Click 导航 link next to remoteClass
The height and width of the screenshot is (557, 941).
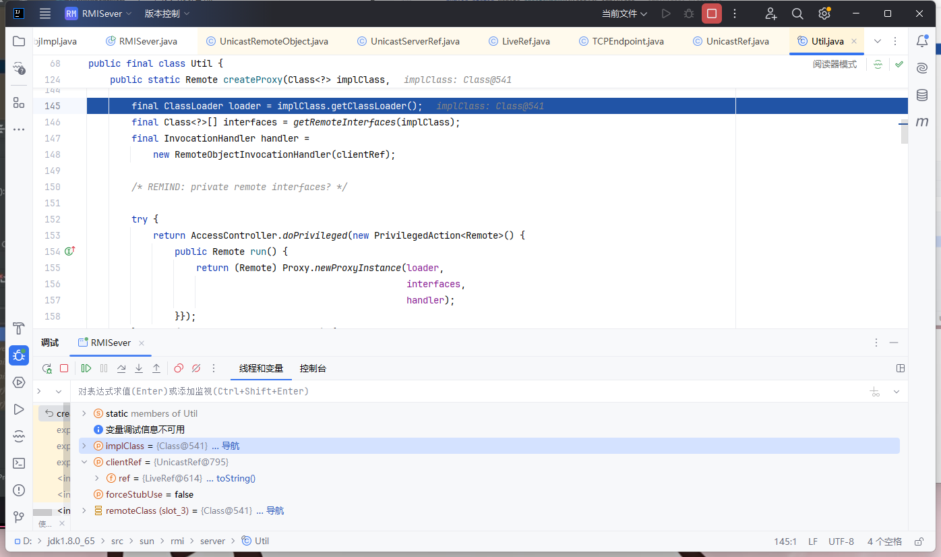[275, 510]
